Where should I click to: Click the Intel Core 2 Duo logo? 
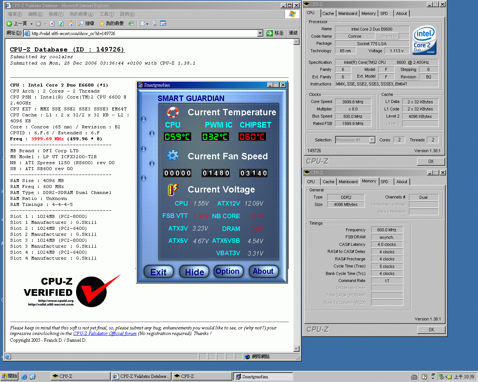tap(424, 40)
